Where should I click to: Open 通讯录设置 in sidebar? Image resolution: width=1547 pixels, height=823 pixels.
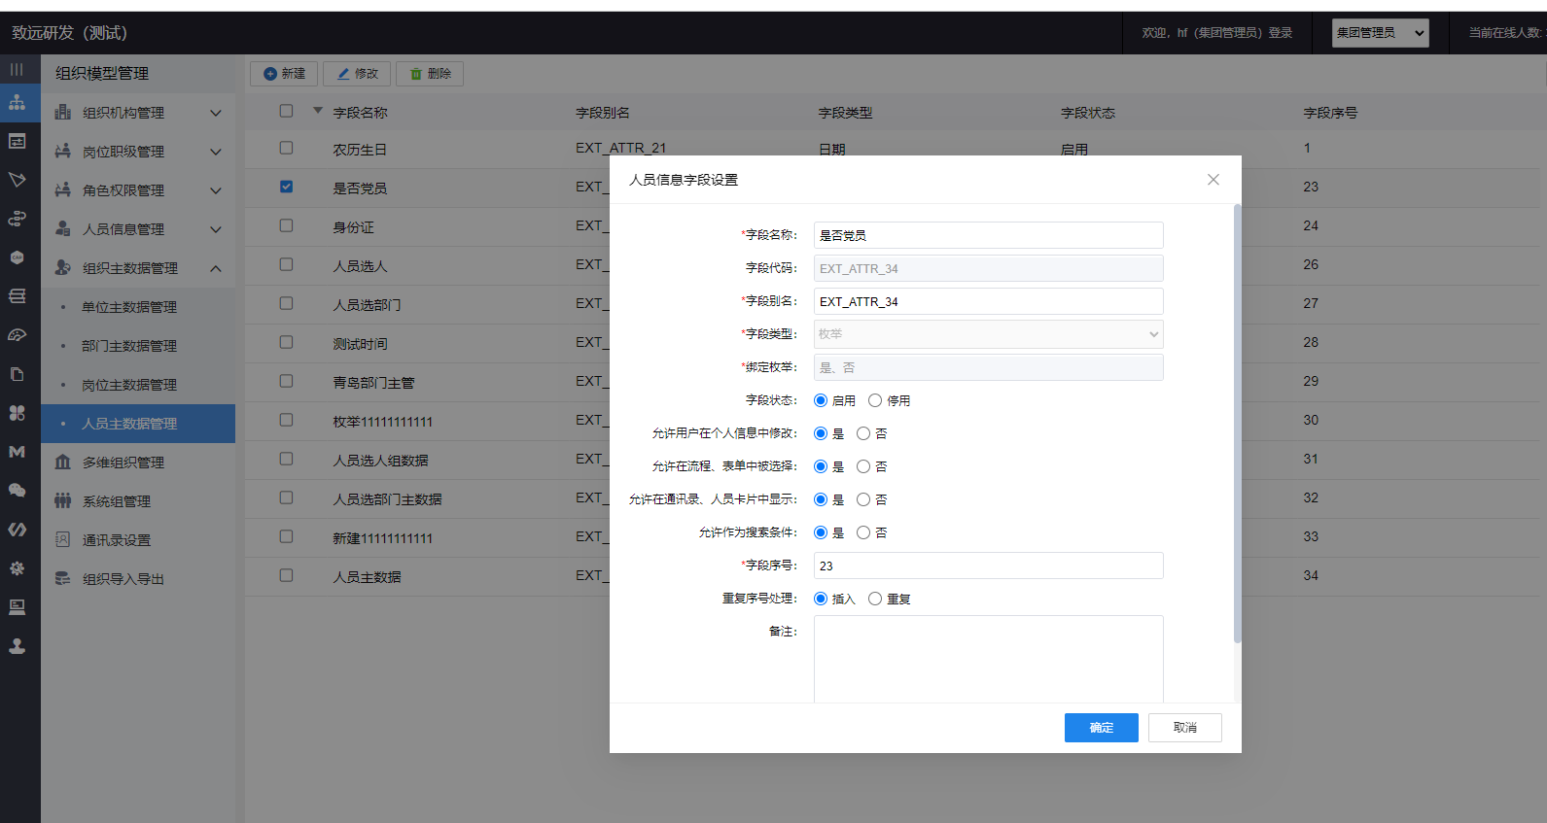point(117,540)
